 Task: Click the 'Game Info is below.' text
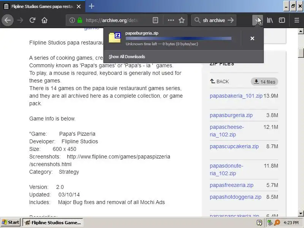coord(52,119)
